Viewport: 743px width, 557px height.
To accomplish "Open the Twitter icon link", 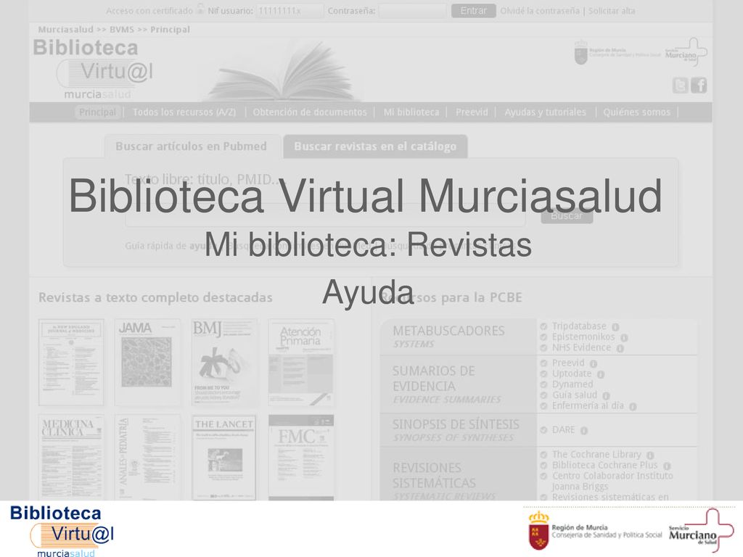I will tap(680, 86).
